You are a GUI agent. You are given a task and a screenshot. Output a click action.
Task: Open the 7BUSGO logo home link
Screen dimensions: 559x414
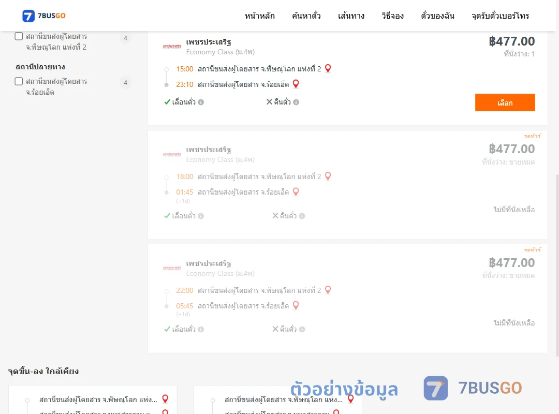(x=44, y=16)
